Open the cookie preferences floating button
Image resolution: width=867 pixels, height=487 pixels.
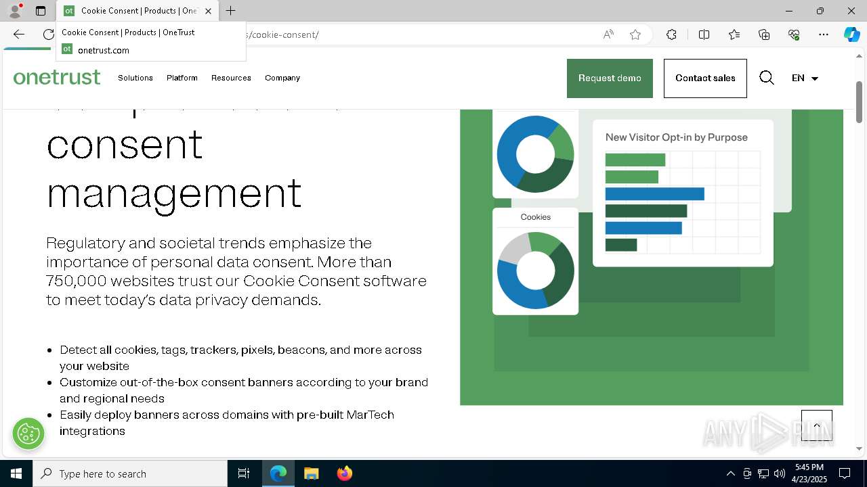[x=28, y=434]
